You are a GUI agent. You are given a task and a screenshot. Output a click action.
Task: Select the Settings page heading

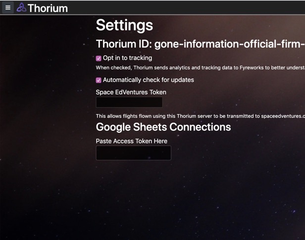click(124, 25)
